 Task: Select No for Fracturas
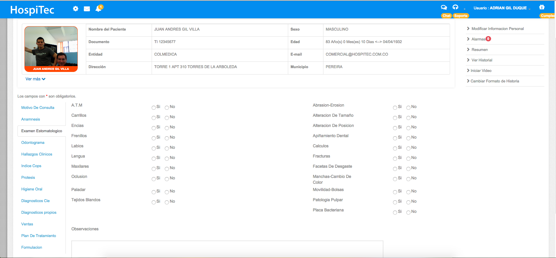pyautogui.click(x=408, y=159)
